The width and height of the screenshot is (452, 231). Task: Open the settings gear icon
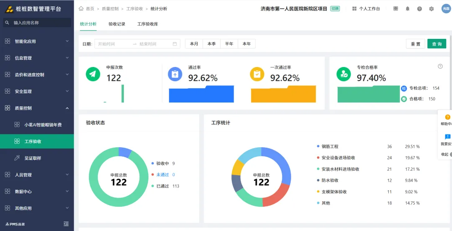(x=431, y=9)
